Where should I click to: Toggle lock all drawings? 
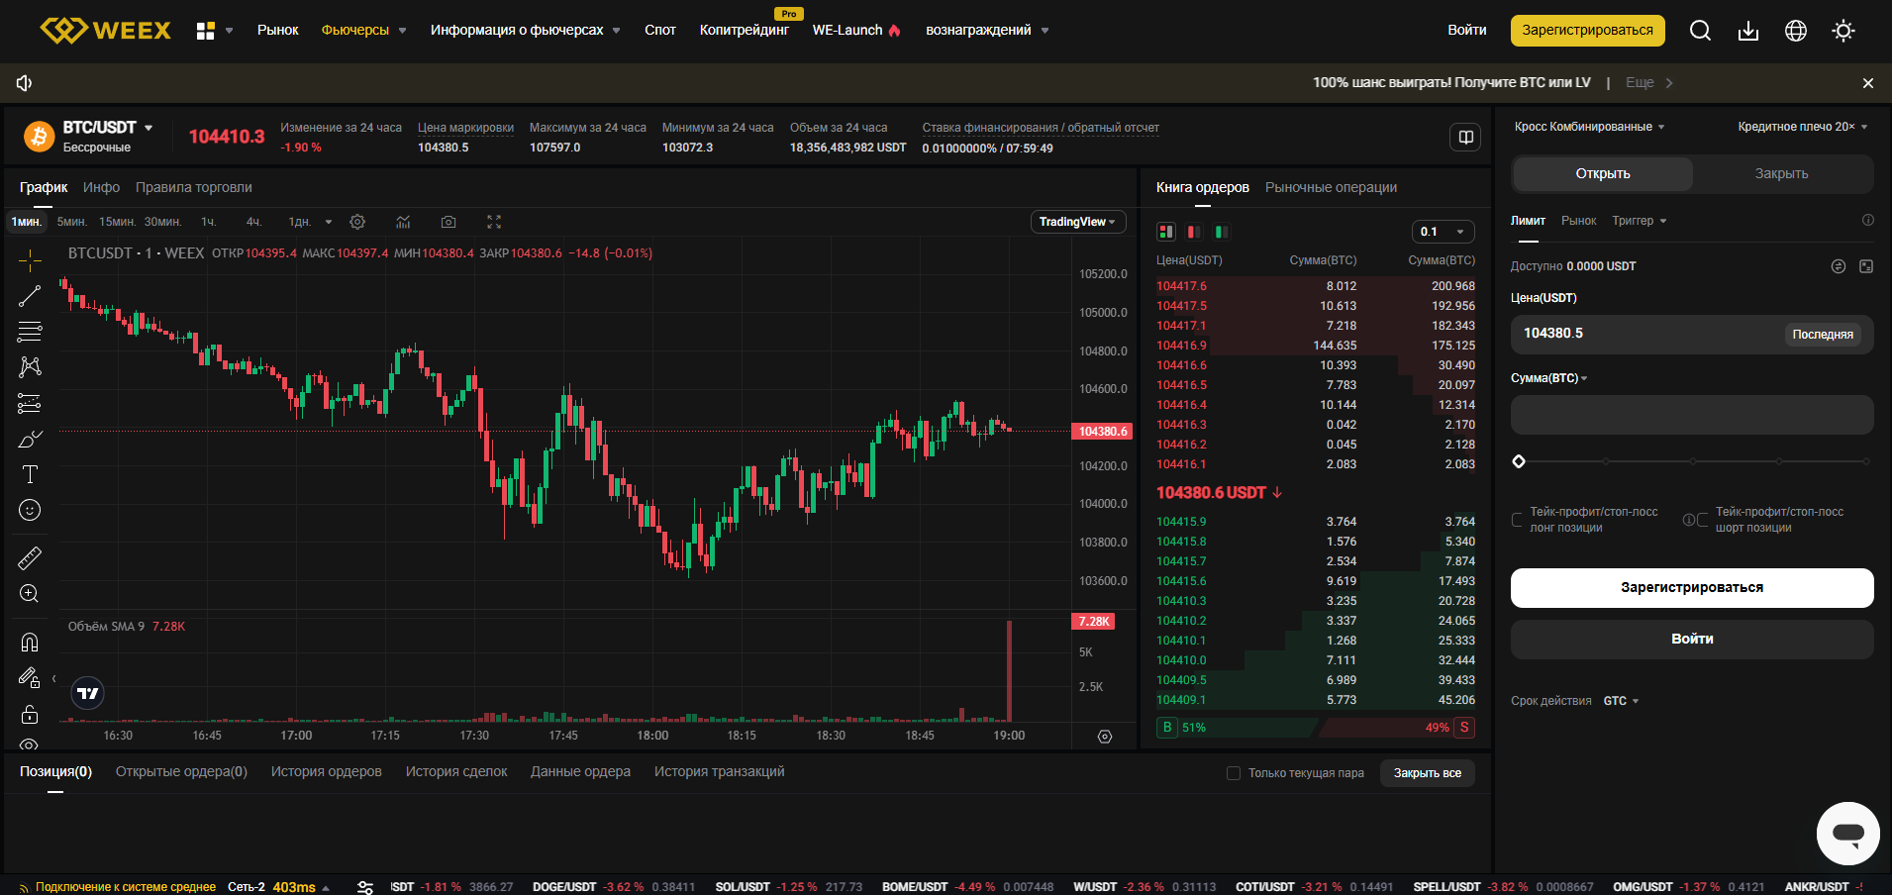pos(30,714)
